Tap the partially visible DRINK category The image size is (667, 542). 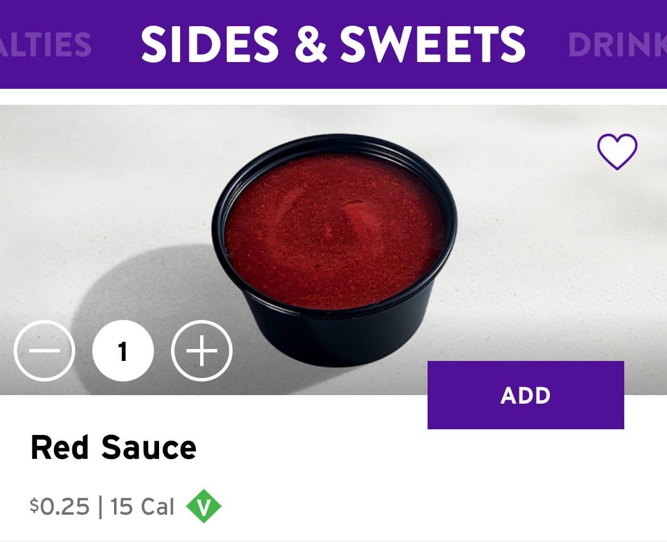617,44
